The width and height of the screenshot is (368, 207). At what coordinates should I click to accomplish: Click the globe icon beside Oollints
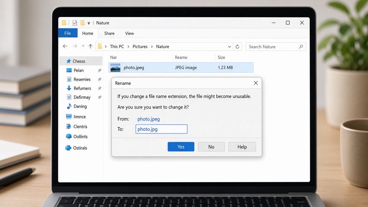click(69, 137)
